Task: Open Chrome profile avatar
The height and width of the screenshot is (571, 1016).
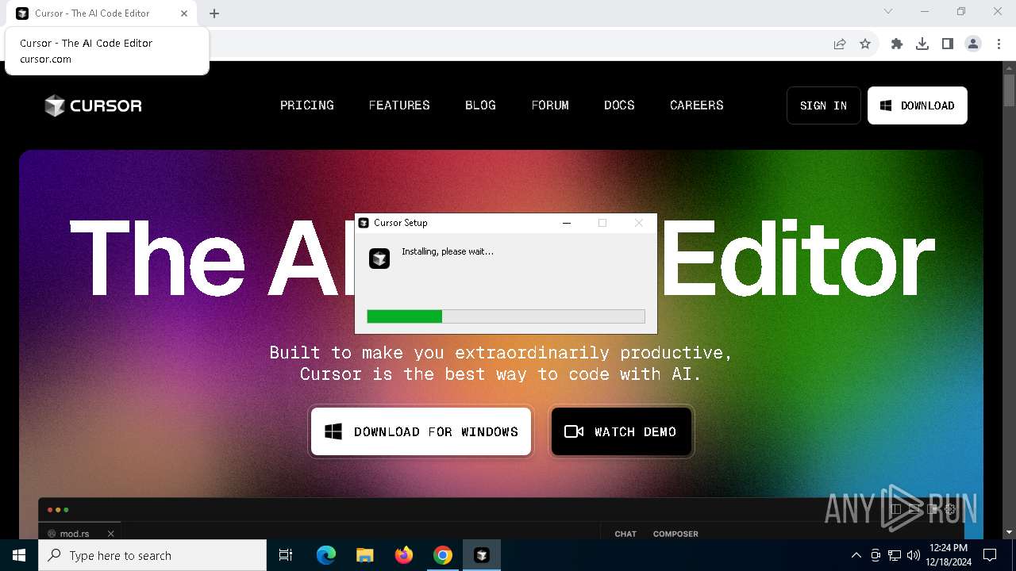Action: [x=973, y=44]
